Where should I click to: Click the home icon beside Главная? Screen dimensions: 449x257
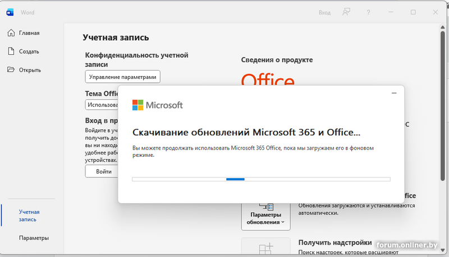[x=11, y=33]
